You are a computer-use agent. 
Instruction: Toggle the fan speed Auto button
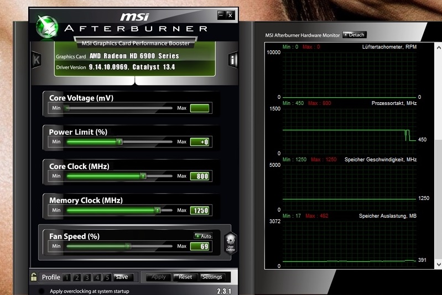(x=203, y=236)
